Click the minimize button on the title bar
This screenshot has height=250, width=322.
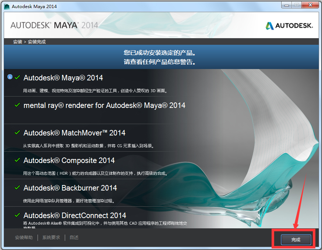[x=286, y=5]
